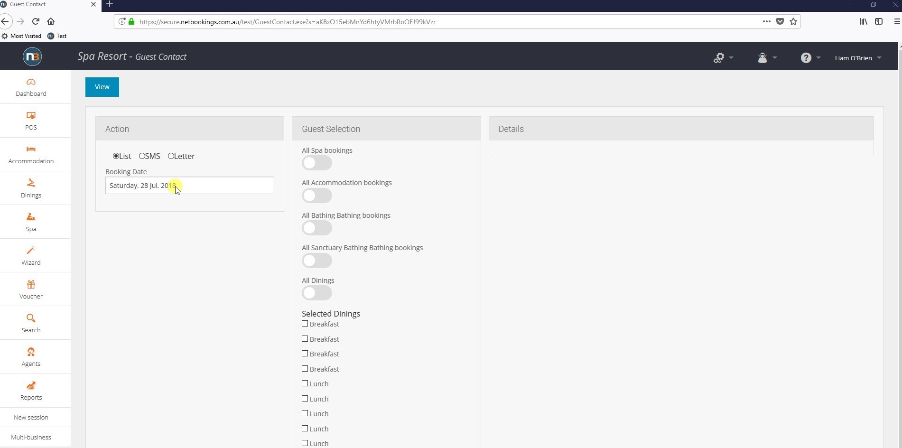Click the View button
The image size is (902, 448).
click(102, 87)
